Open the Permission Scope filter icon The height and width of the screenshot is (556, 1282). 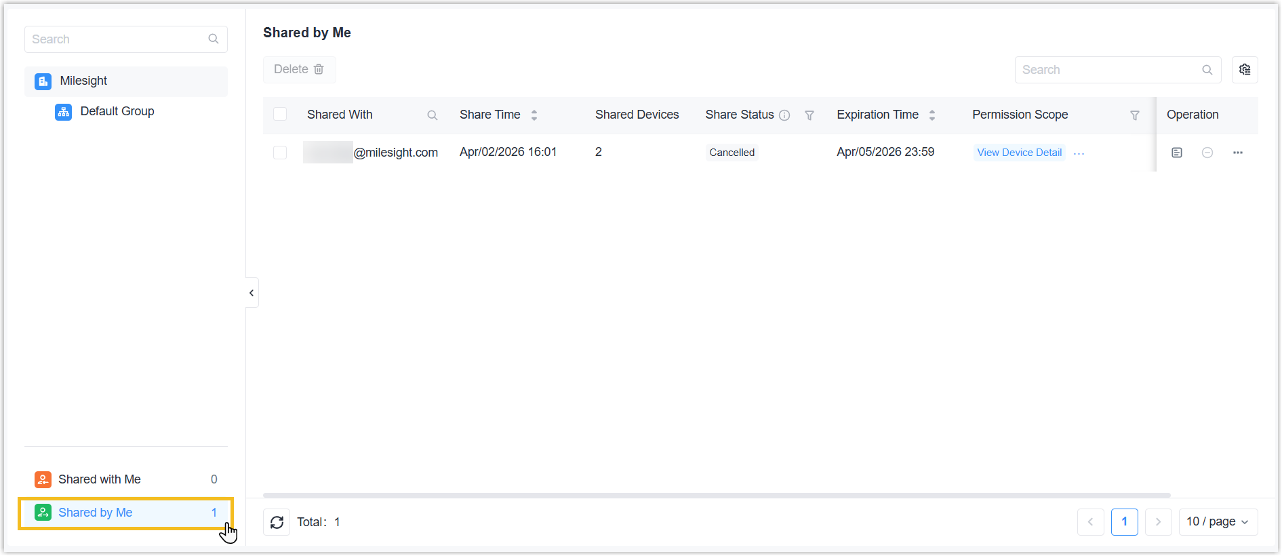pos(1134,115)
